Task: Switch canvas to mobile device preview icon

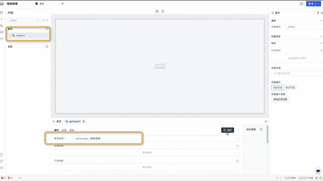Action: (x=163, y=11)
